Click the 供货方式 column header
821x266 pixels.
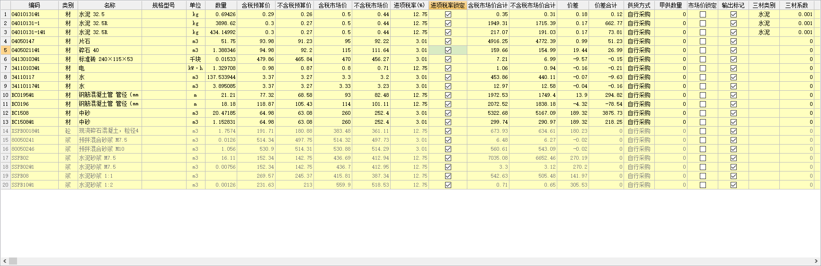[639, 5]
